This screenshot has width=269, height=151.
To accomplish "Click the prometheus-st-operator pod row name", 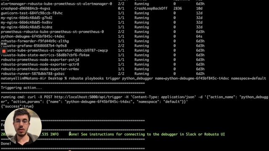I will pyautogui.click(x=54, y=50).
